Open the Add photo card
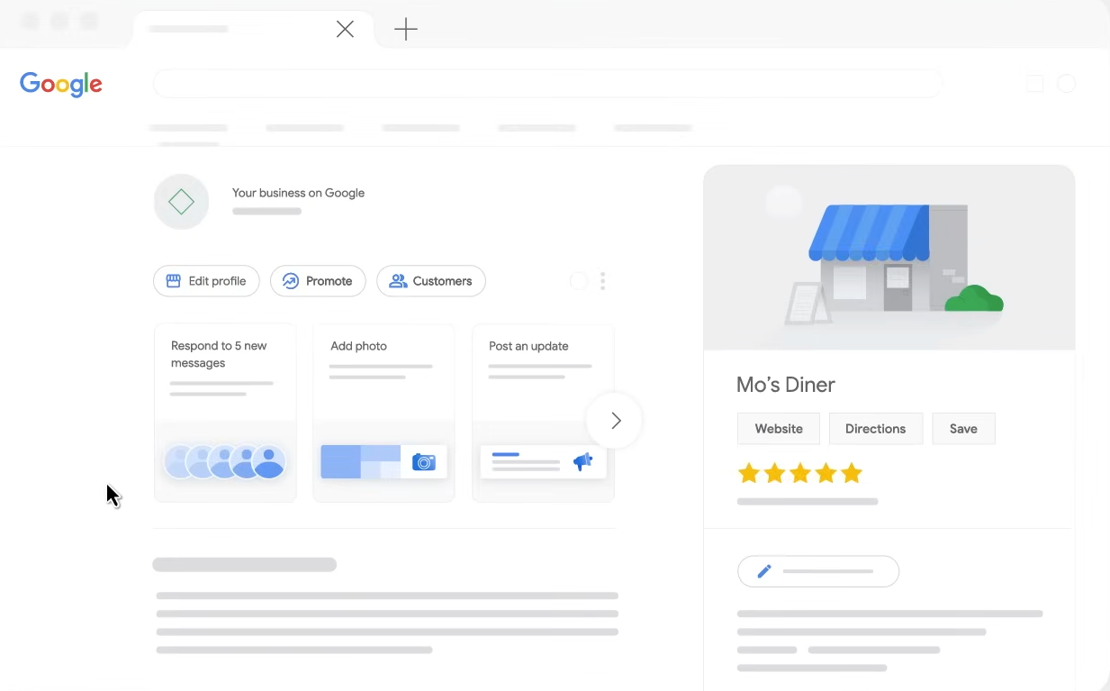1110x691 pixels. click(x=384, y=413)
